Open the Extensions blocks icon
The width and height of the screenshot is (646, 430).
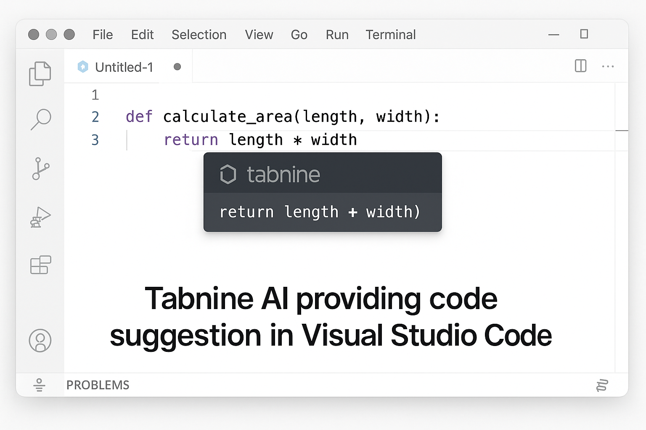pyautogui.click(x=40, y=265)
